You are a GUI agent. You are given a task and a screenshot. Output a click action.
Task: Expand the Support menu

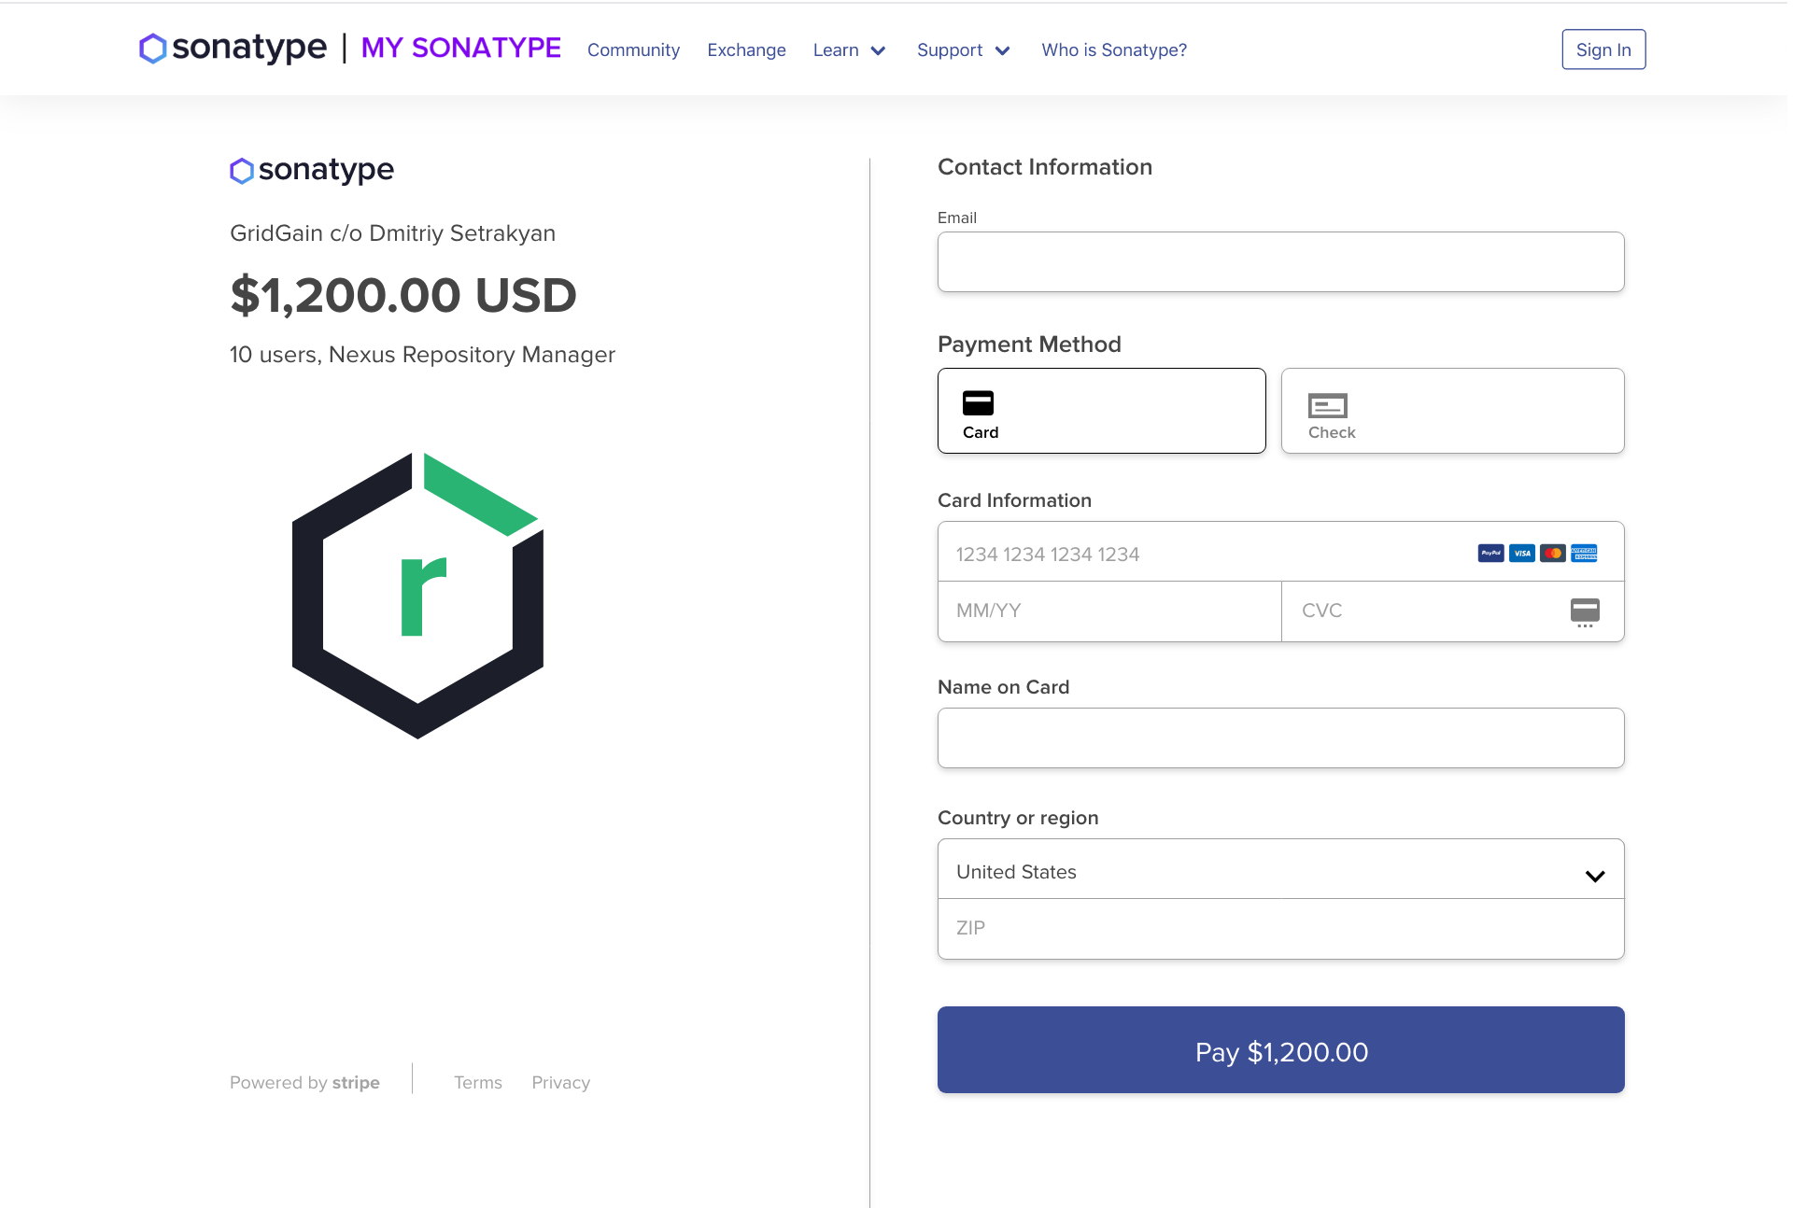[964, 50]
